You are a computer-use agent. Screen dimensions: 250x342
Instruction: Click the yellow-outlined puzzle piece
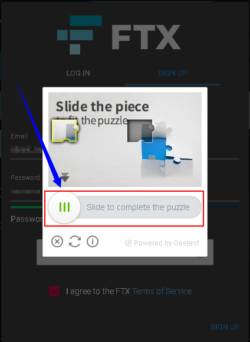65,131
